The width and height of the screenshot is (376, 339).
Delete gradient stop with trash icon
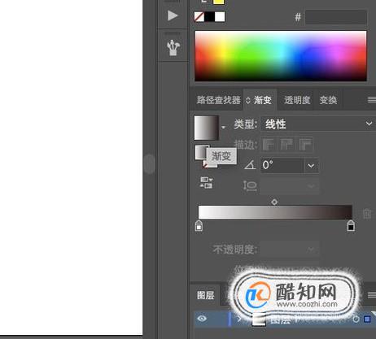[x=367, y=213]
